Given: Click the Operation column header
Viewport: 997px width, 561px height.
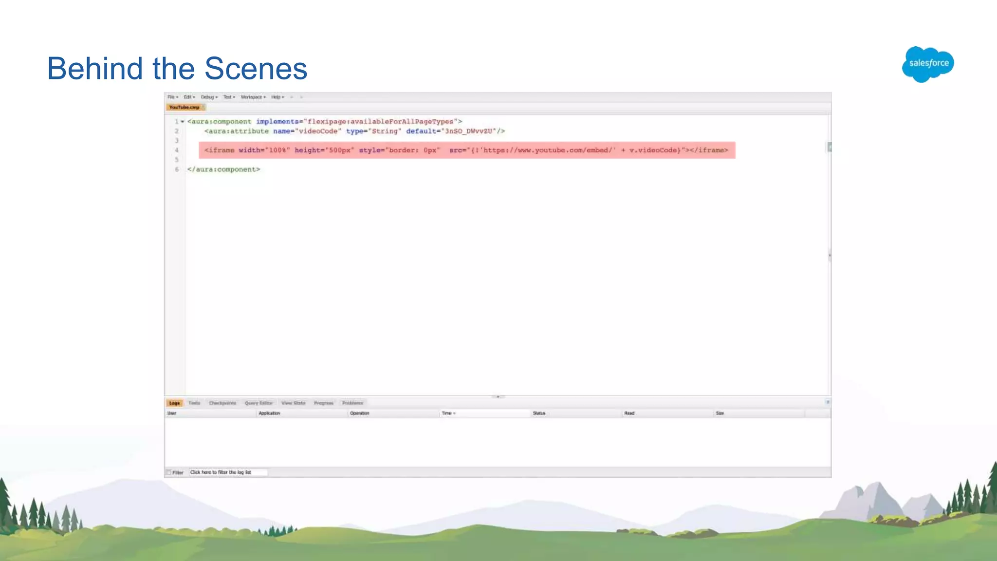Looking at the screenshot, I should (x=360, y=413).
